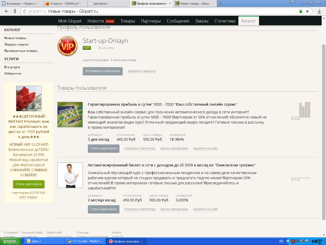This screenshot has height=245, width=326.
Task: Open the Windows "пуск" Start button
Action: click(x=11, y=241)
